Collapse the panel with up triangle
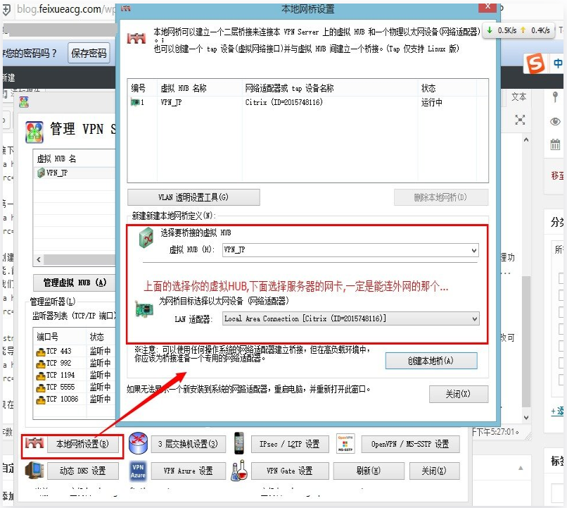Image resolution: width=567 pixels, height=508 pixels. (x=521, y=468)
